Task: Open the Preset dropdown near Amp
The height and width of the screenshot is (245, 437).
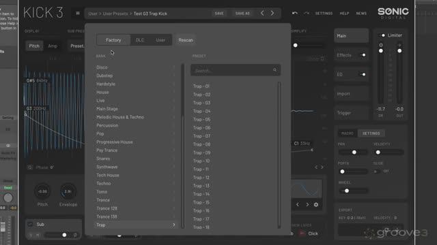Action: point(76,46)
